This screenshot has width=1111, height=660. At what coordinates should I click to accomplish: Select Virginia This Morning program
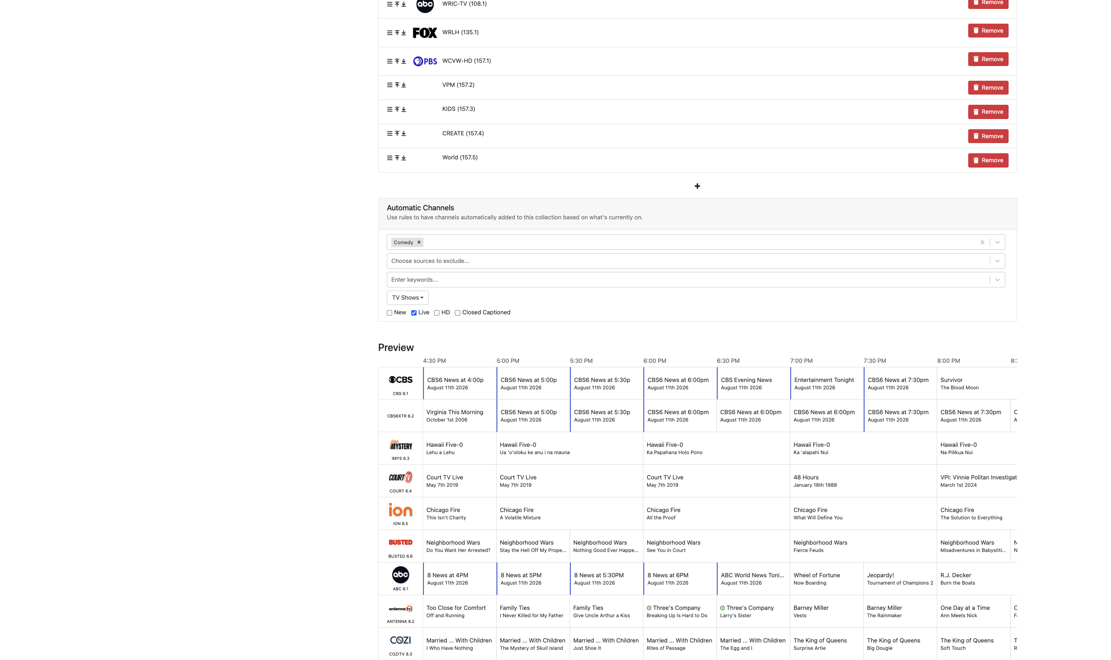click(x=459, y=416)
